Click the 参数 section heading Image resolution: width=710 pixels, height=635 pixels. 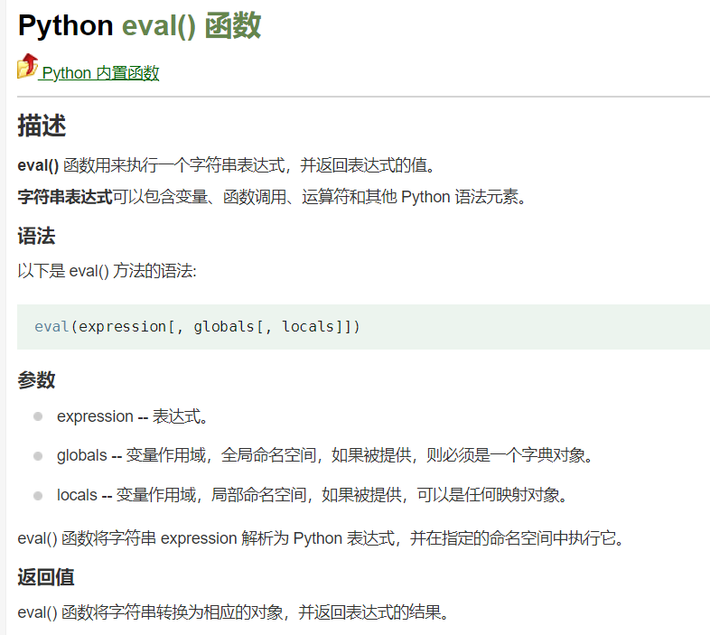[x=36, y=380]
